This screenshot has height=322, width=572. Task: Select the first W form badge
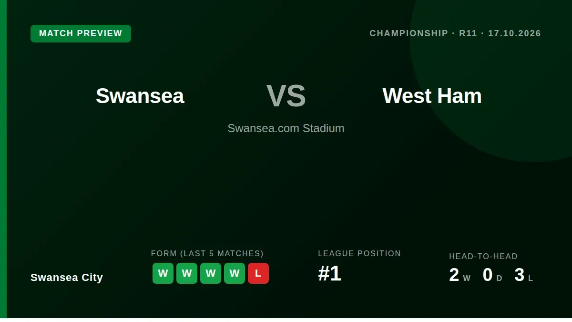(163, 273)
